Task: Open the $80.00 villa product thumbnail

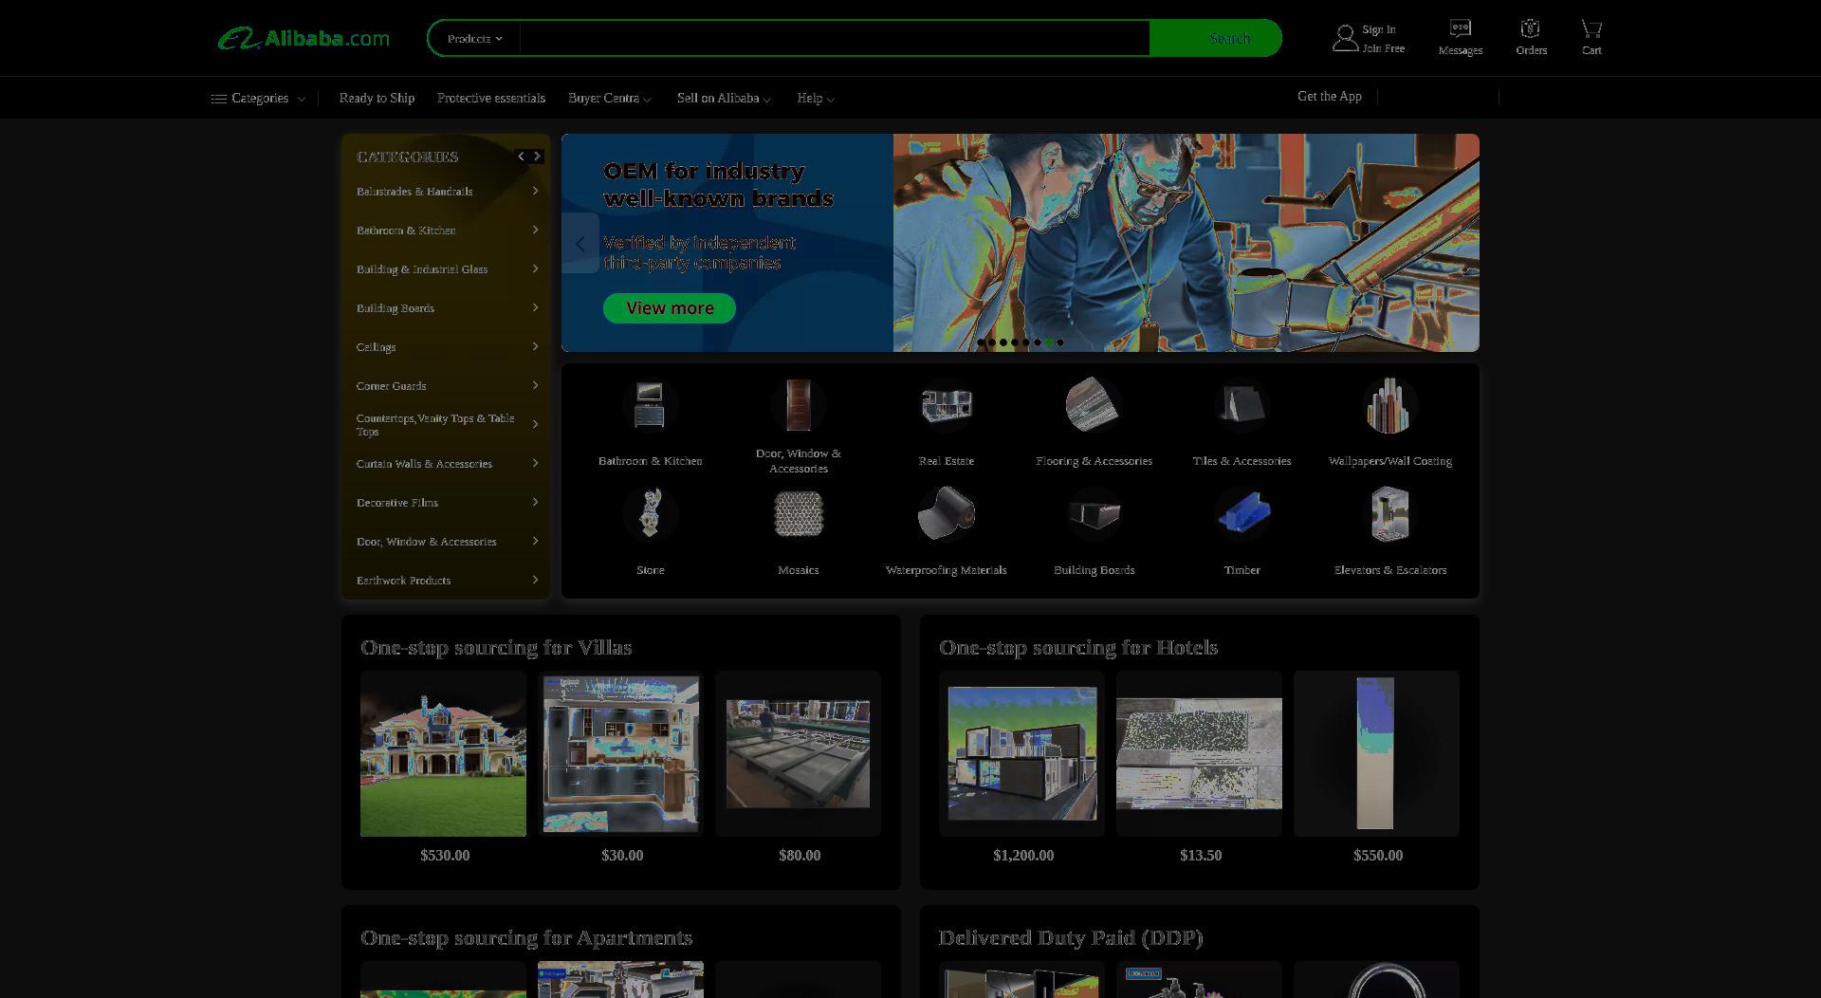Action: pos(798,754)
